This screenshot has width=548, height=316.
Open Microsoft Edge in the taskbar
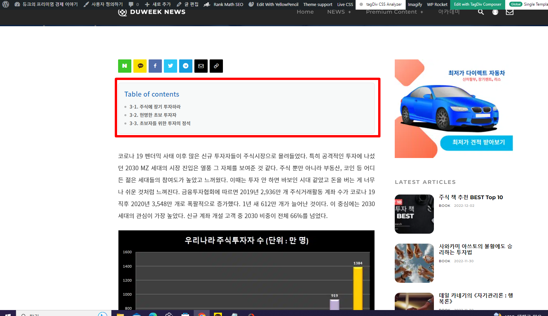(153, 314)
